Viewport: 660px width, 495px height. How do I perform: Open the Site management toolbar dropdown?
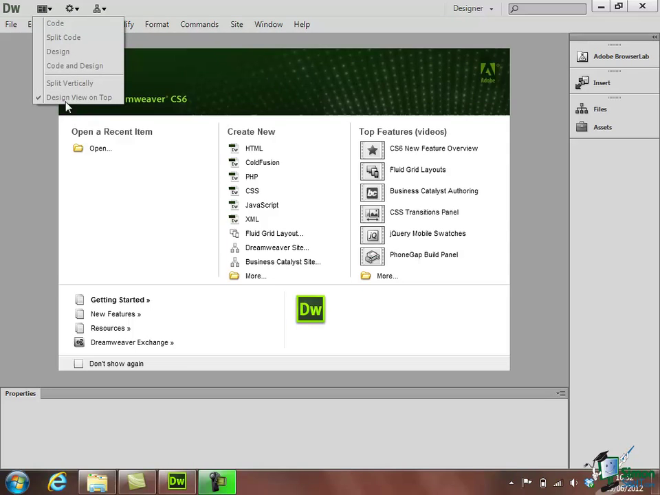pos(99,8)
